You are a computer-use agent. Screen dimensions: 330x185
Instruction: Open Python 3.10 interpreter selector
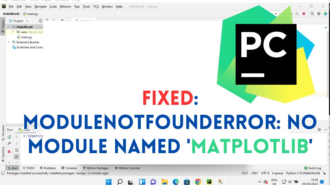pyautogui.click(x=303, y=173)
